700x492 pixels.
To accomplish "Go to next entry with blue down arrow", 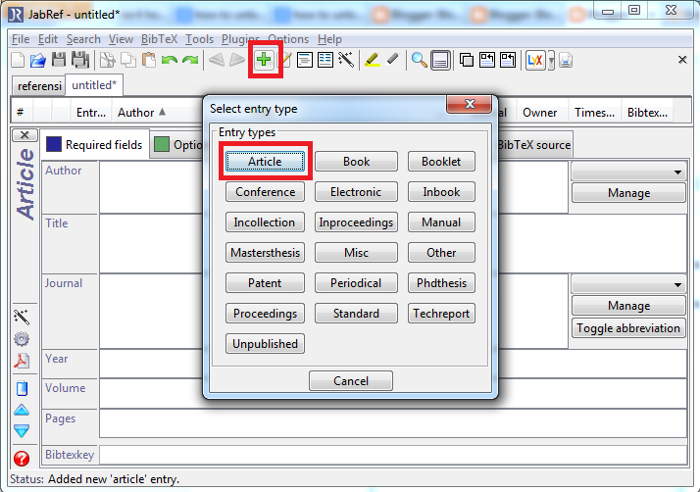I will pos(22,430).
